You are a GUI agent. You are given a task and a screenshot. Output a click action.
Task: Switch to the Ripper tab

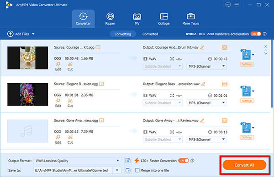110,19
